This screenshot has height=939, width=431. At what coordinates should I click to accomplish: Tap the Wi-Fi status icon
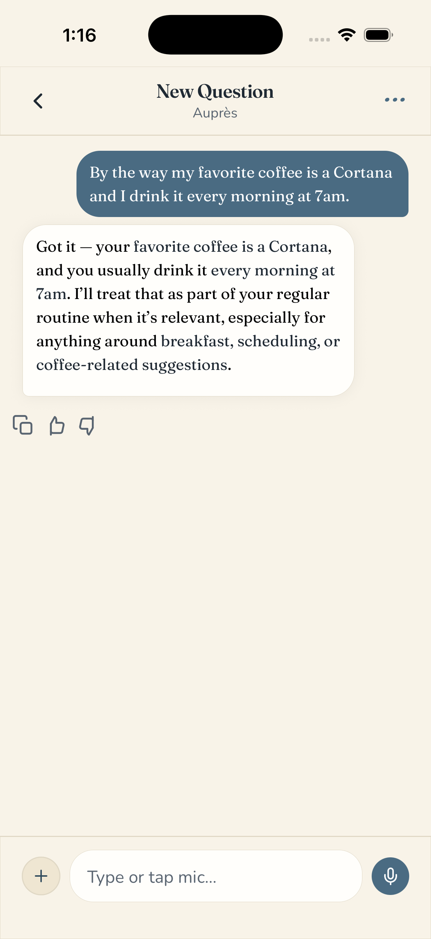347,35
